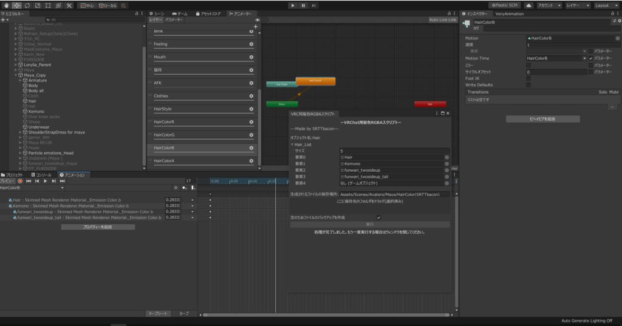Image resolution: width=622 pixels, height=326 pixels.
Task: Click Add Property button in Animation window
Action: click(98, 227)
